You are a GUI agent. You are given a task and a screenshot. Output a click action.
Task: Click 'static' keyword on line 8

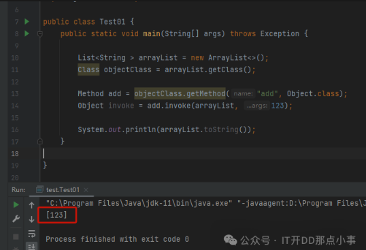(104, 33)
